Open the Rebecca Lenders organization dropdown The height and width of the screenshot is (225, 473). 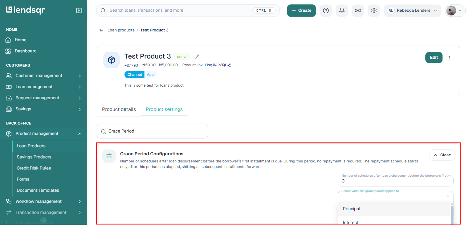click(x=412, y=10)
